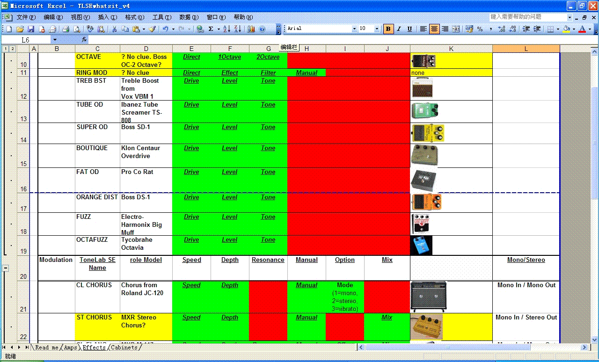The image size is (599, 362).
Task: Open the 文件 (File) menu
Action: coord(26,17)
